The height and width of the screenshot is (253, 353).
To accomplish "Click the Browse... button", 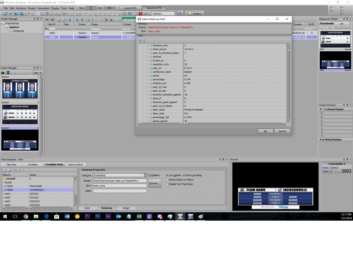I will [x=155, y=183].
